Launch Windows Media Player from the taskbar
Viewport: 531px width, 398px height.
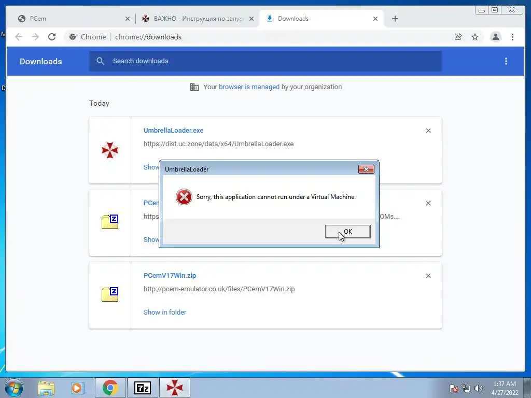pyautogui.click(x=77, y=388)
